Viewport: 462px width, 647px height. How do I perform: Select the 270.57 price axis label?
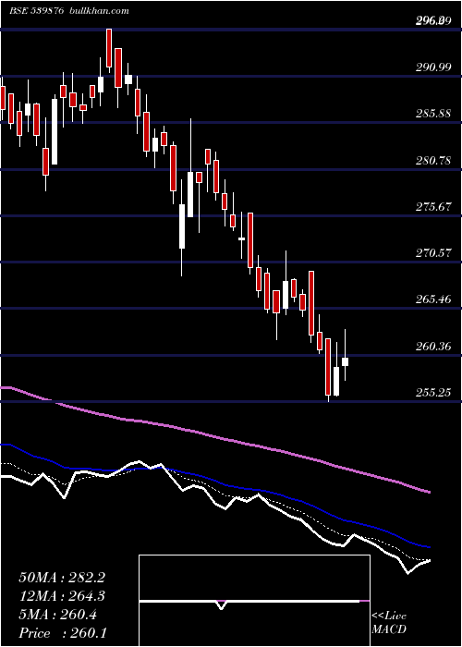(432, 252)
